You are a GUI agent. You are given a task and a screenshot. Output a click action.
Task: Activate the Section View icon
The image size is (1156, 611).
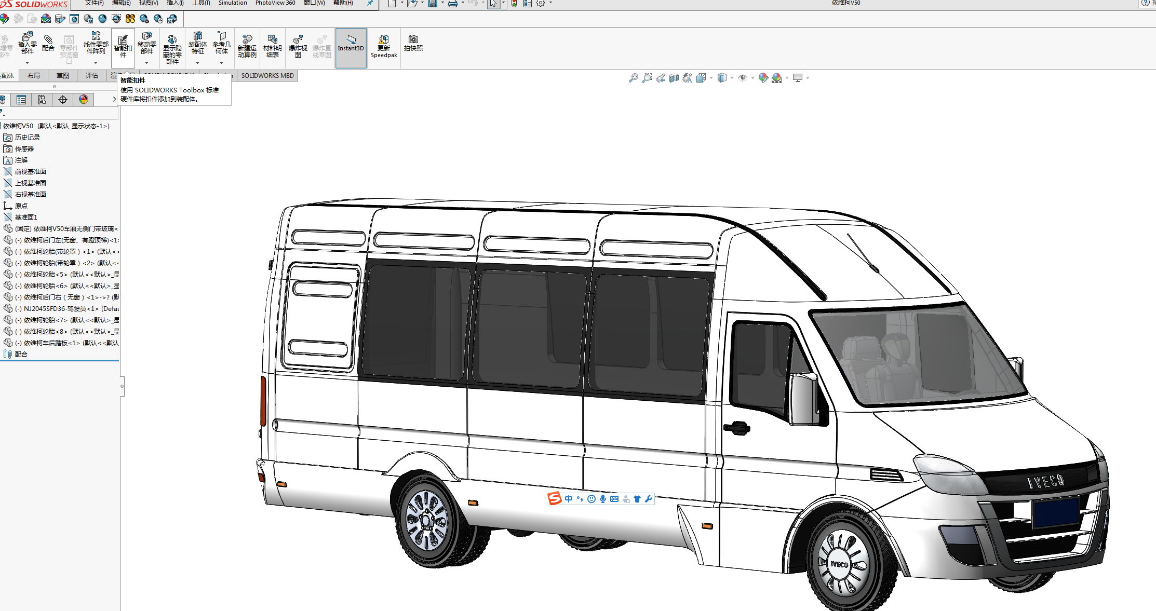tap(674, 78)
